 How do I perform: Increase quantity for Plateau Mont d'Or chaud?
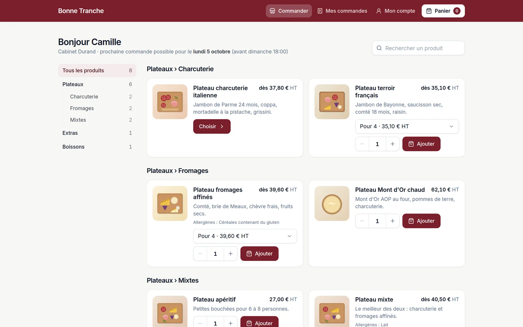point(393,221)
